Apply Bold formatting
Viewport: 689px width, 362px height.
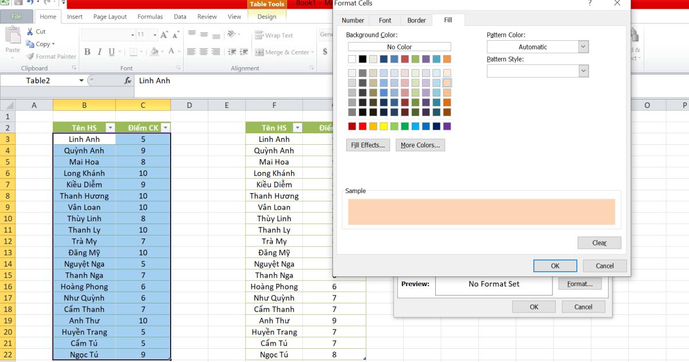point(87,51)
